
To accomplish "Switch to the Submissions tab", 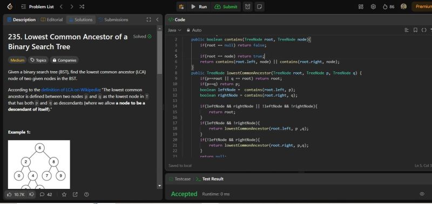I will coord(113,19).
